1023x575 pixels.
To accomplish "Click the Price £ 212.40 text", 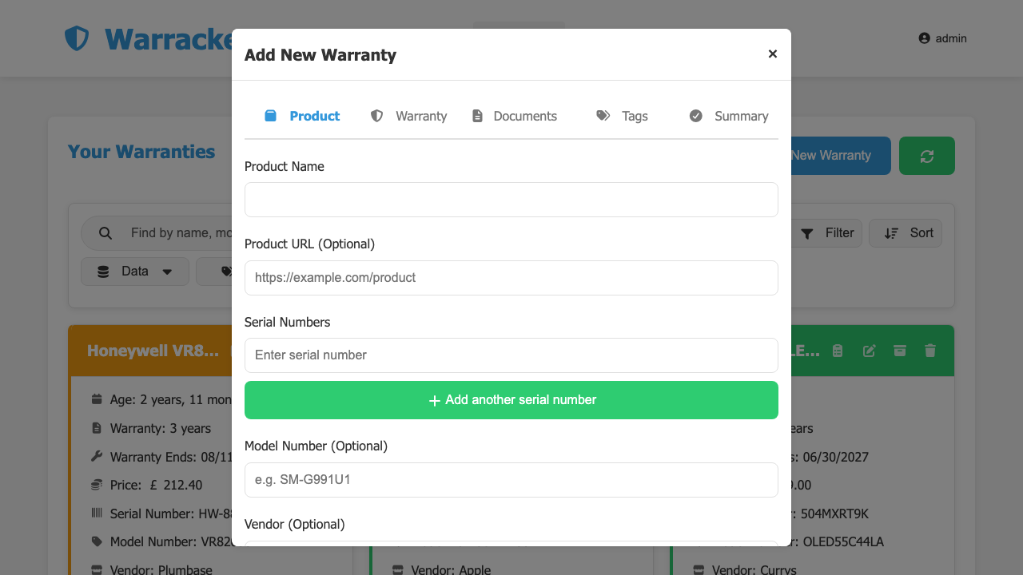I will [x=157, y=485].
